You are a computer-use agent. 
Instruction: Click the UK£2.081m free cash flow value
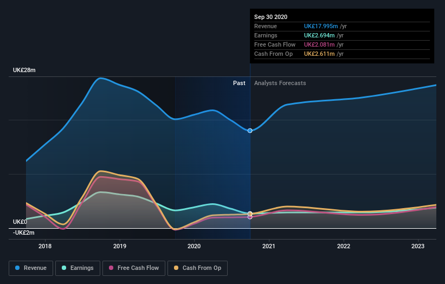[319, 44]
